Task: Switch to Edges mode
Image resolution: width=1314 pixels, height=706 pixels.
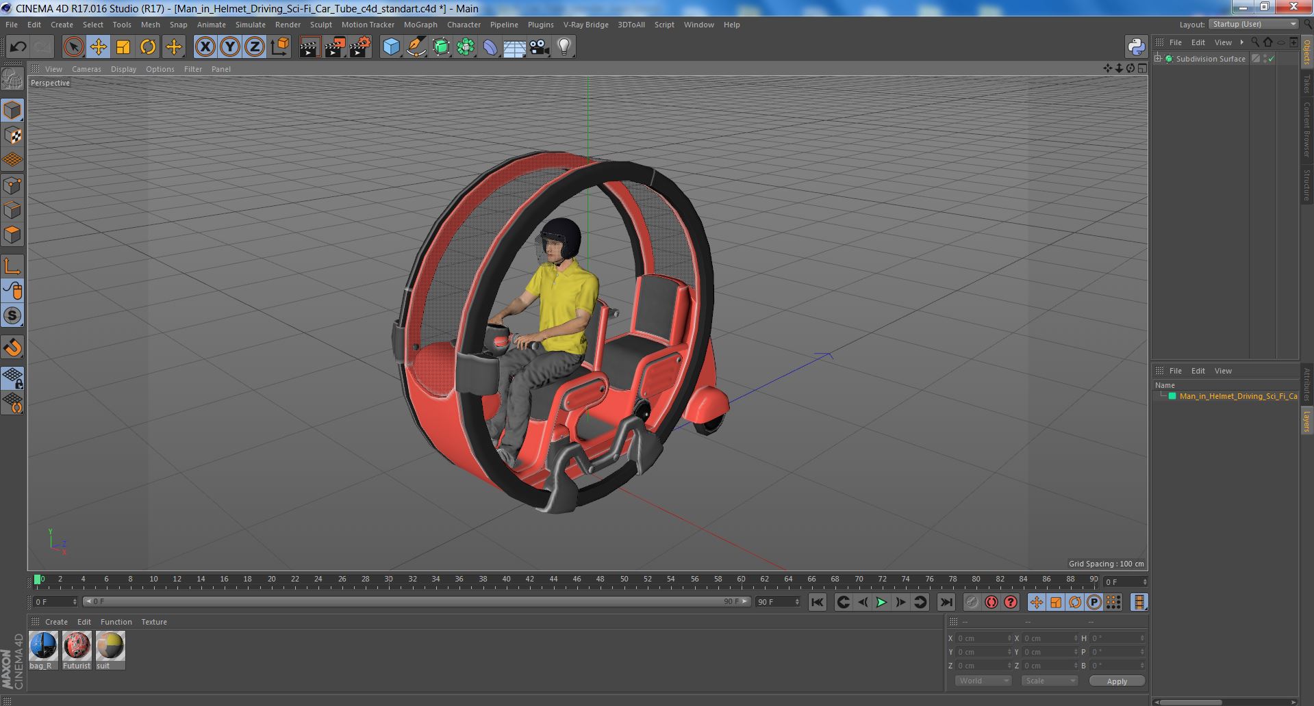Action: 12,210
